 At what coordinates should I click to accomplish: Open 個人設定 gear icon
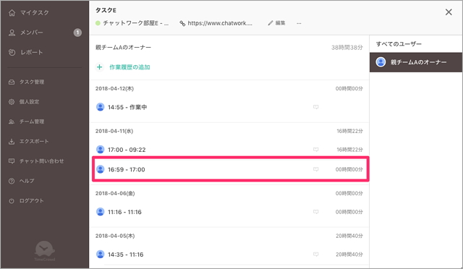click(x=12, y=101)
